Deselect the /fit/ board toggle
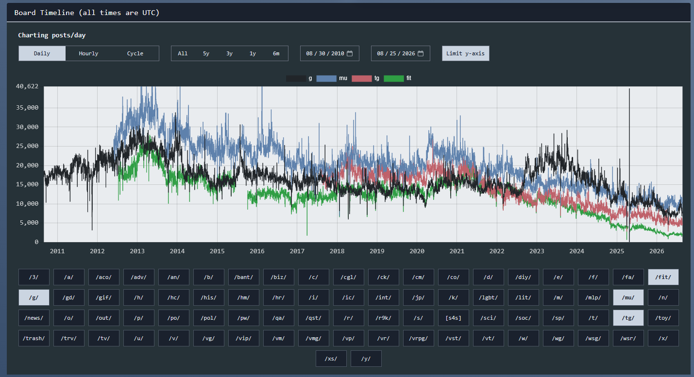This screenshot has height=377, width=694. [663, 277]
